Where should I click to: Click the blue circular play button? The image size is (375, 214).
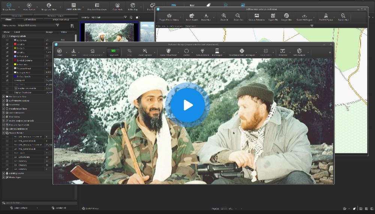[x=187, y=105]
